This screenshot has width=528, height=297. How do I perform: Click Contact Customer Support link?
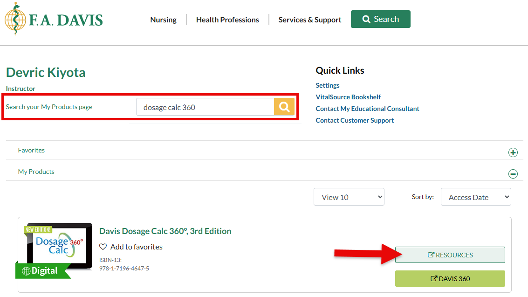click(x=355, y=120)
